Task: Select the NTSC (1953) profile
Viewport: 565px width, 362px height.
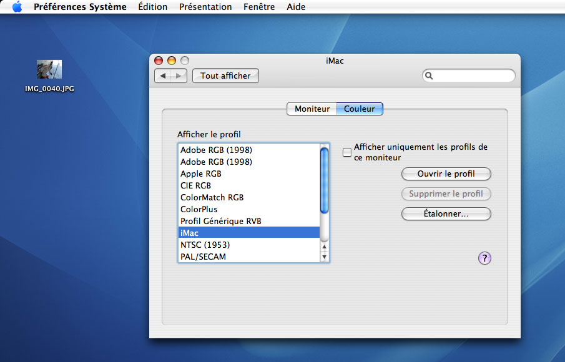Action: [249, 245]
